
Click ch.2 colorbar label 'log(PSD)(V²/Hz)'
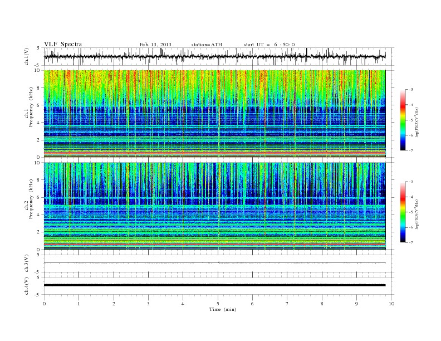coord(417,214)
